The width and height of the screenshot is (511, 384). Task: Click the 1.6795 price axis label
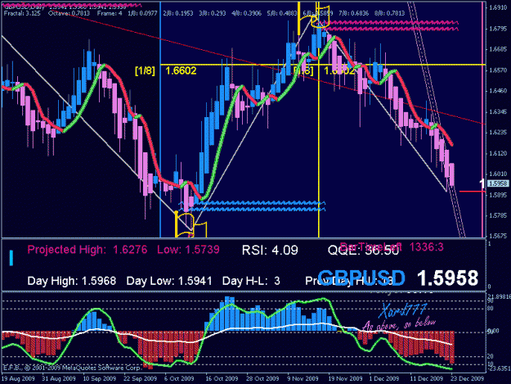tap(498, 29)
